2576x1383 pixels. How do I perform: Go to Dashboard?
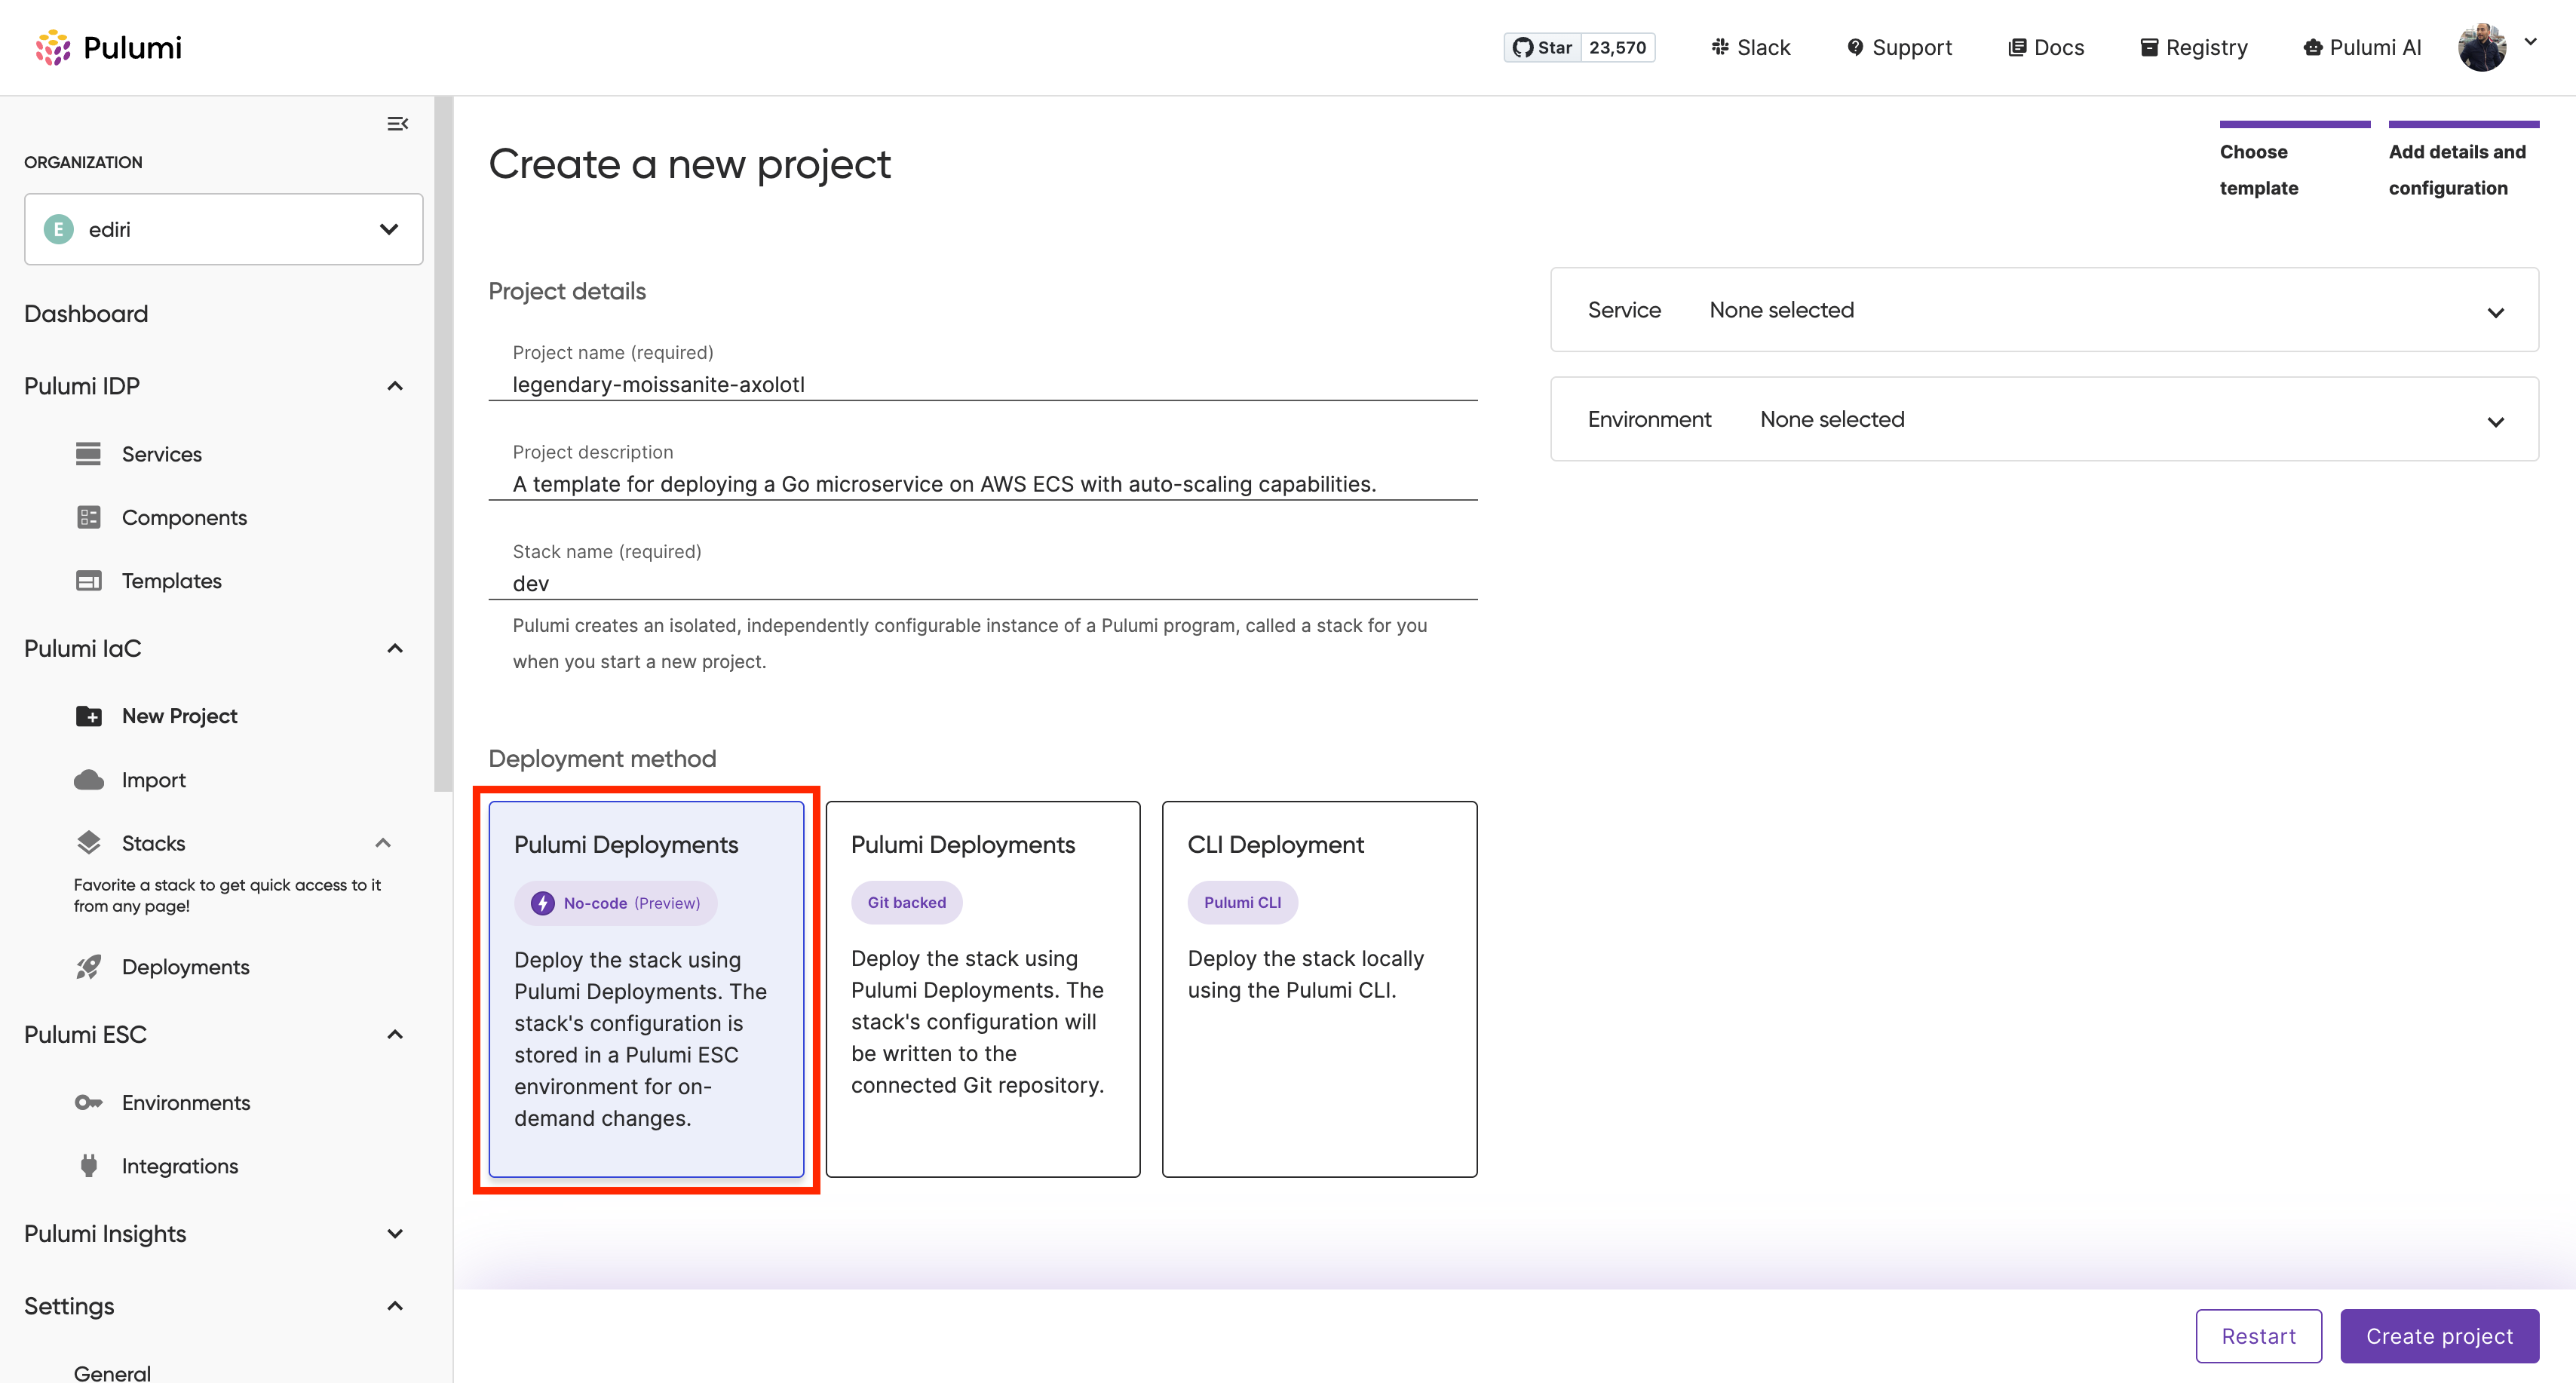pos(86,314)
